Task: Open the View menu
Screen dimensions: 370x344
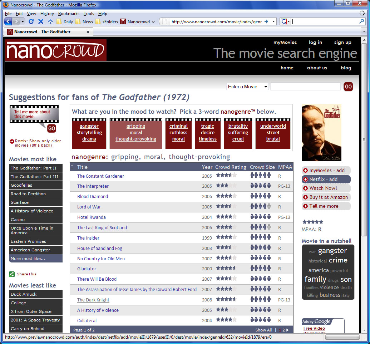Action: coord(31,14)
